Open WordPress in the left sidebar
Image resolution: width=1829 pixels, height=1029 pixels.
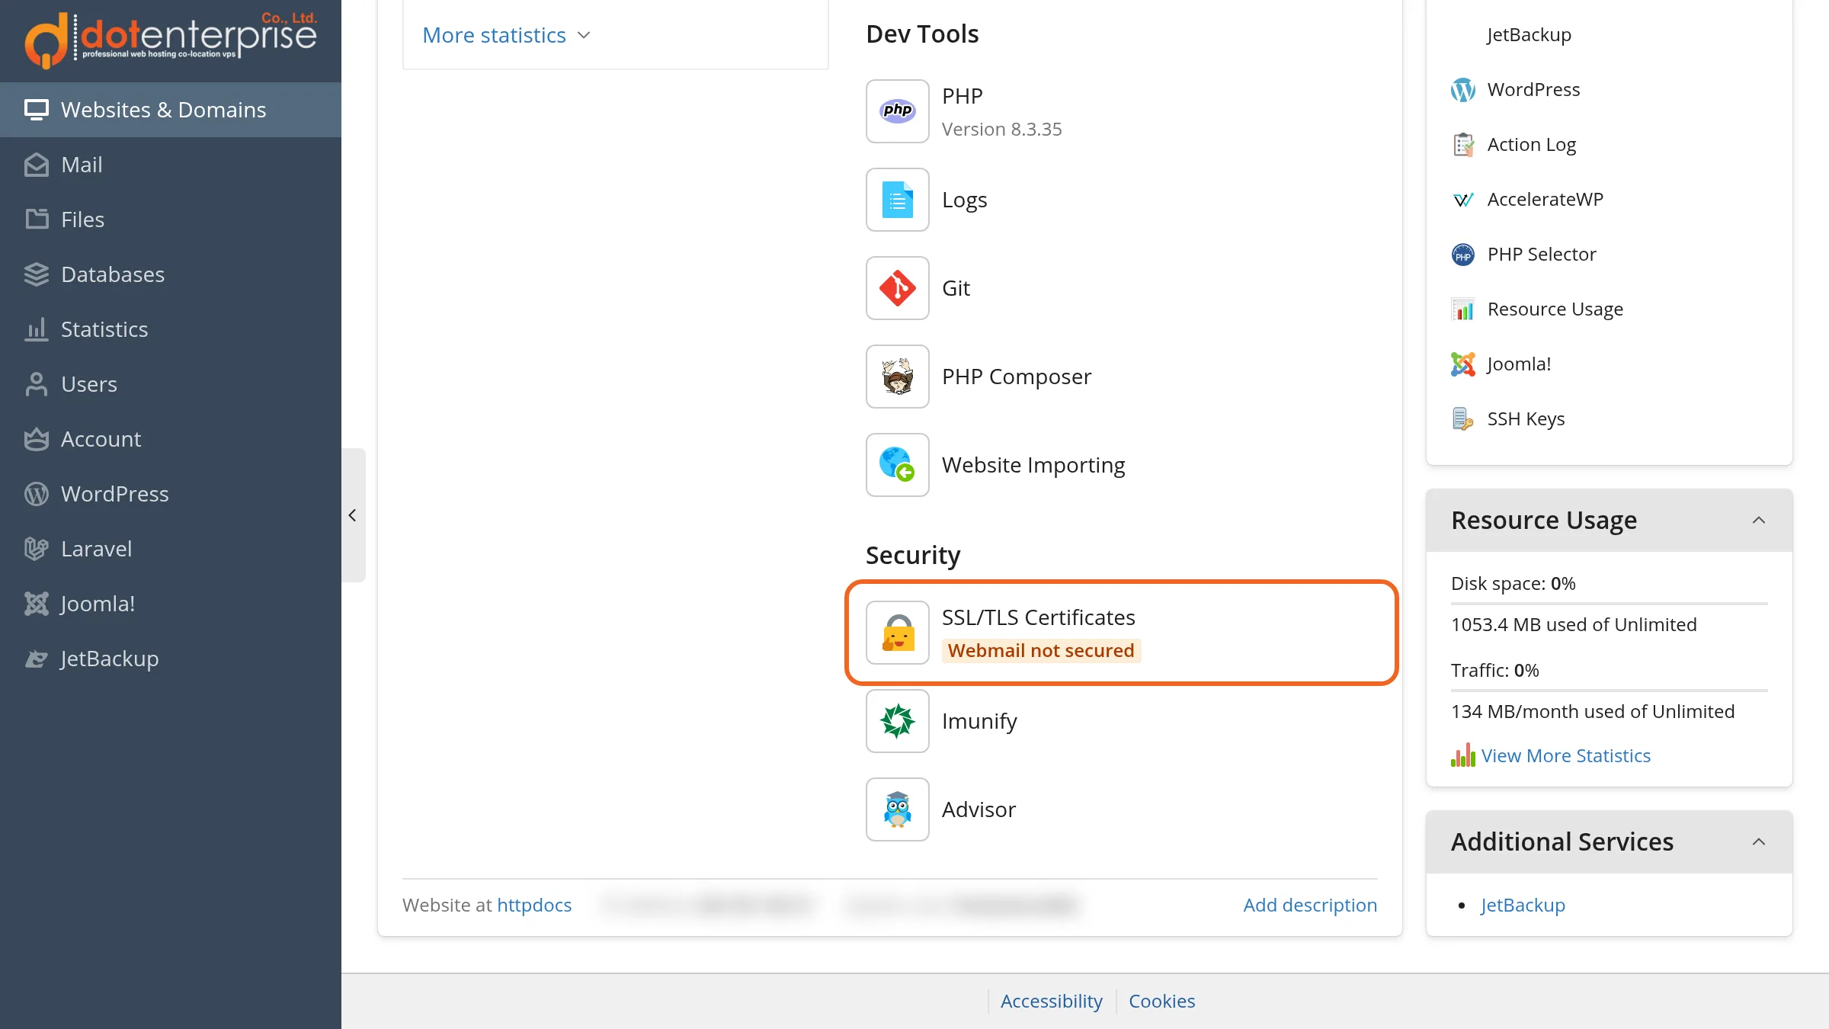coord(171,494)
